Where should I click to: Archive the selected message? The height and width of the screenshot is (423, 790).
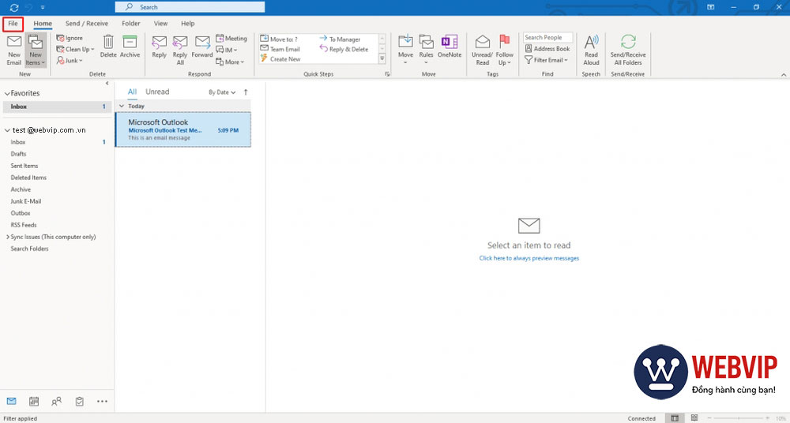tap(130, 47)
